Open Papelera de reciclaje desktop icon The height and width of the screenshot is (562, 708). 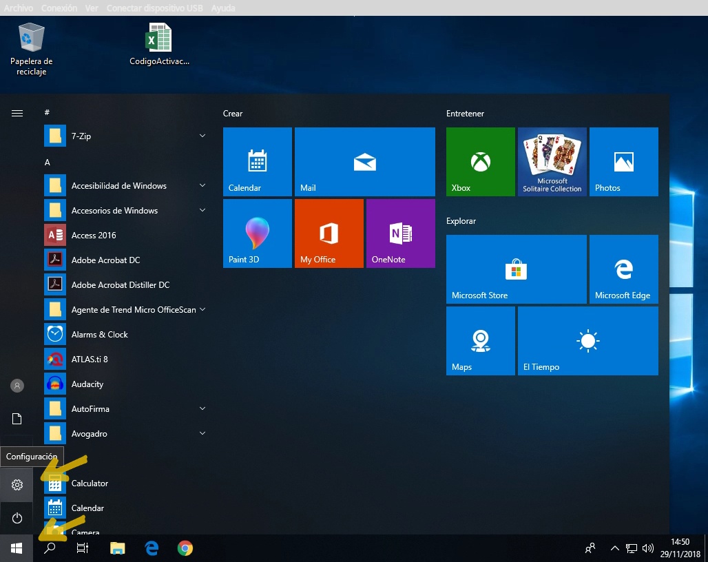point(31,50)
